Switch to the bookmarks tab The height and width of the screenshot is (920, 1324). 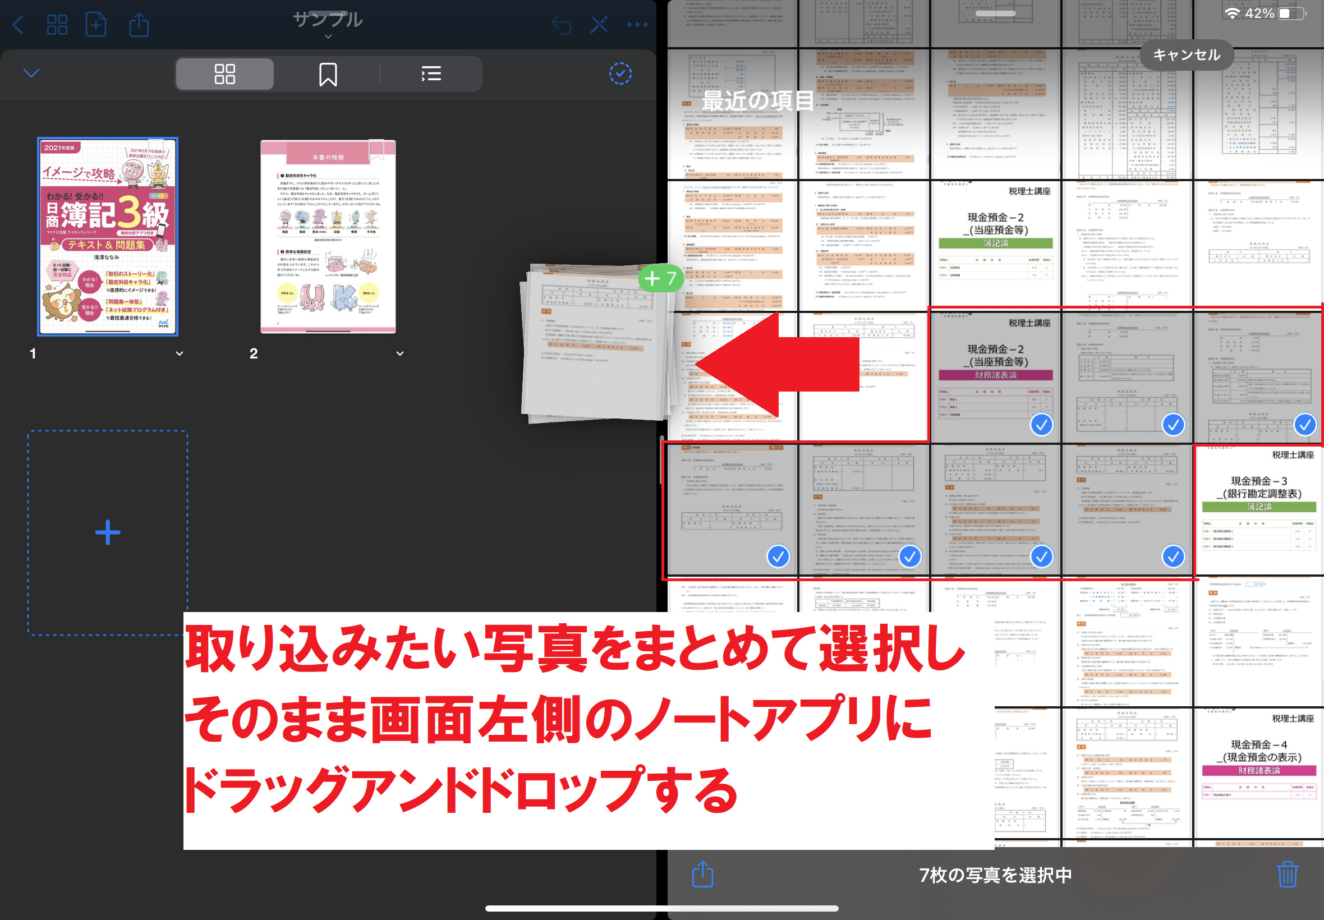click(x=328, y=75)
